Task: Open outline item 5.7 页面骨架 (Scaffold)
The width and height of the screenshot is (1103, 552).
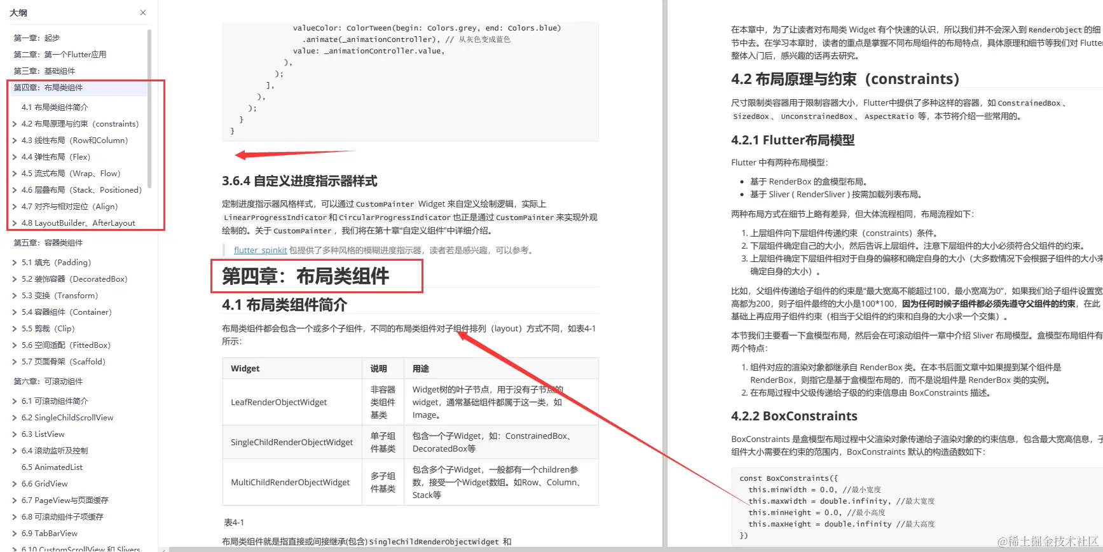Action: (x=64, y=361)
